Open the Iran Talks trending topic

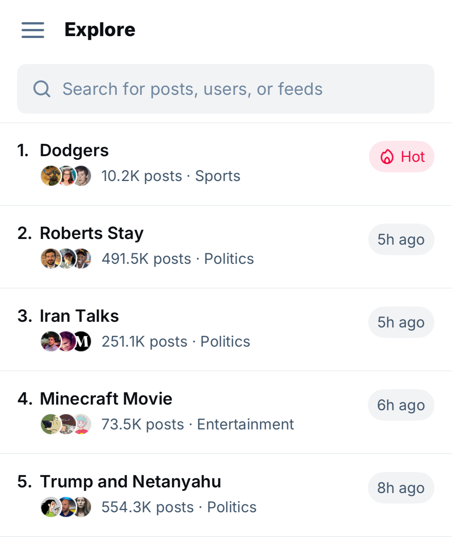79,316
